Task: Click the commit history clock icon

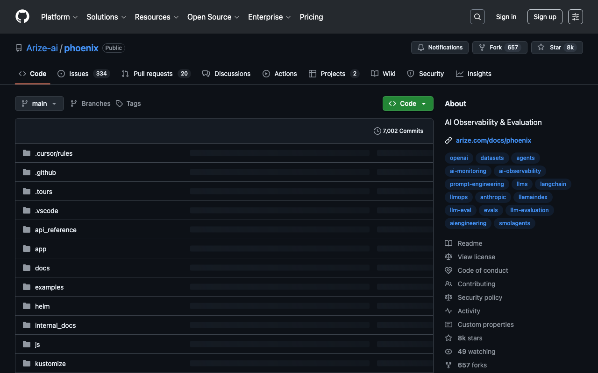Action: (377, 131)
